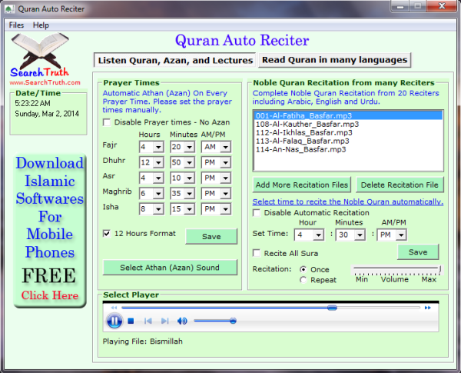Skip to next track in player
Image resolution: width=461 pixels, height=373 pixels.
165,321
